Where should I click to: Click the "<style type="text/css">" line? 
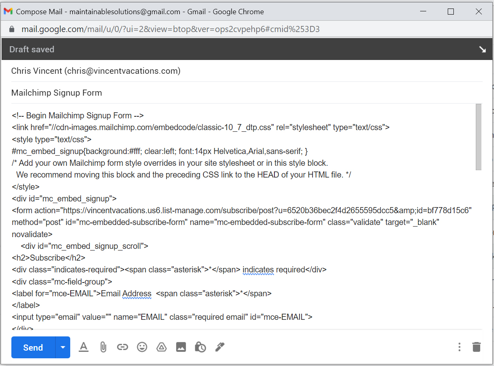coord(52,139)
